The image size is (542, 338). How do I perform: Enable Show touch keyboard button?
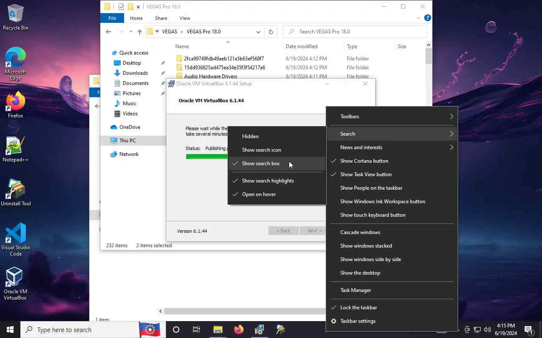click(x=392, y=215)
